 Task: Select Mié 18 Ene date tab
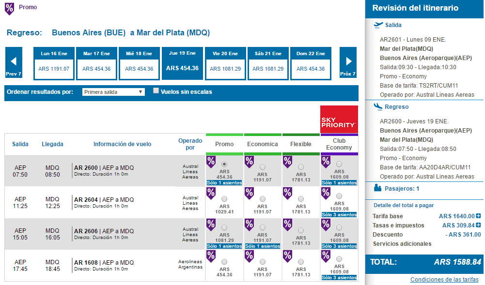click(x=139, y=63)
